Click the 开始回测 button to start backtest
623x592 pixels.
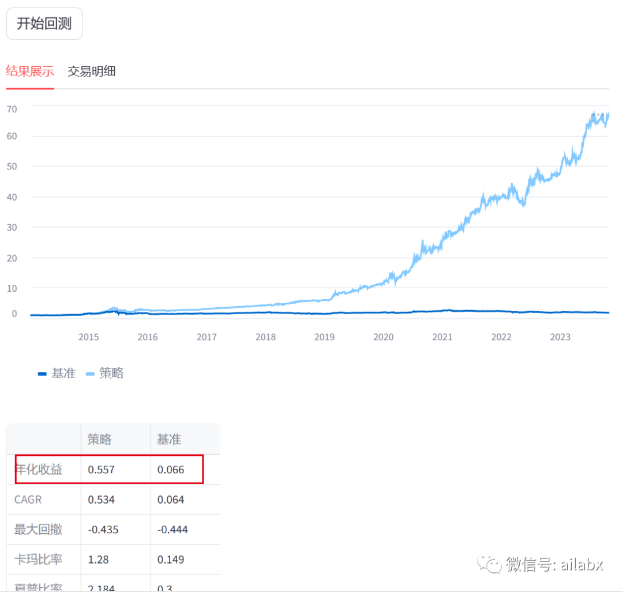click(44, 23)
